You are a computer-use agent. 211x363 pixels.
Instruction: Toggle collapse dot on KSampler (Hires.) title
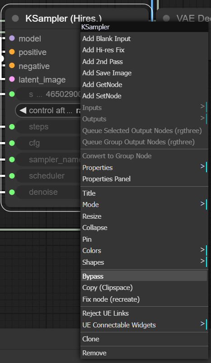pyautogui.click(x=15, y=18)
